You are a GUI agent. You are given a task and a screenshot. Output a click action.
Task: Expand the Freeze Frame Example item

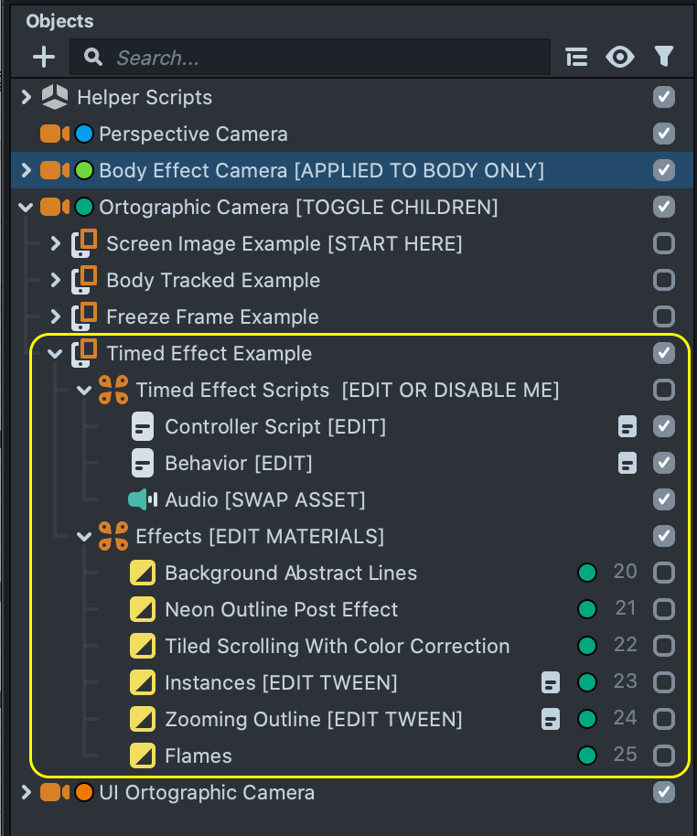coord(55,317)
